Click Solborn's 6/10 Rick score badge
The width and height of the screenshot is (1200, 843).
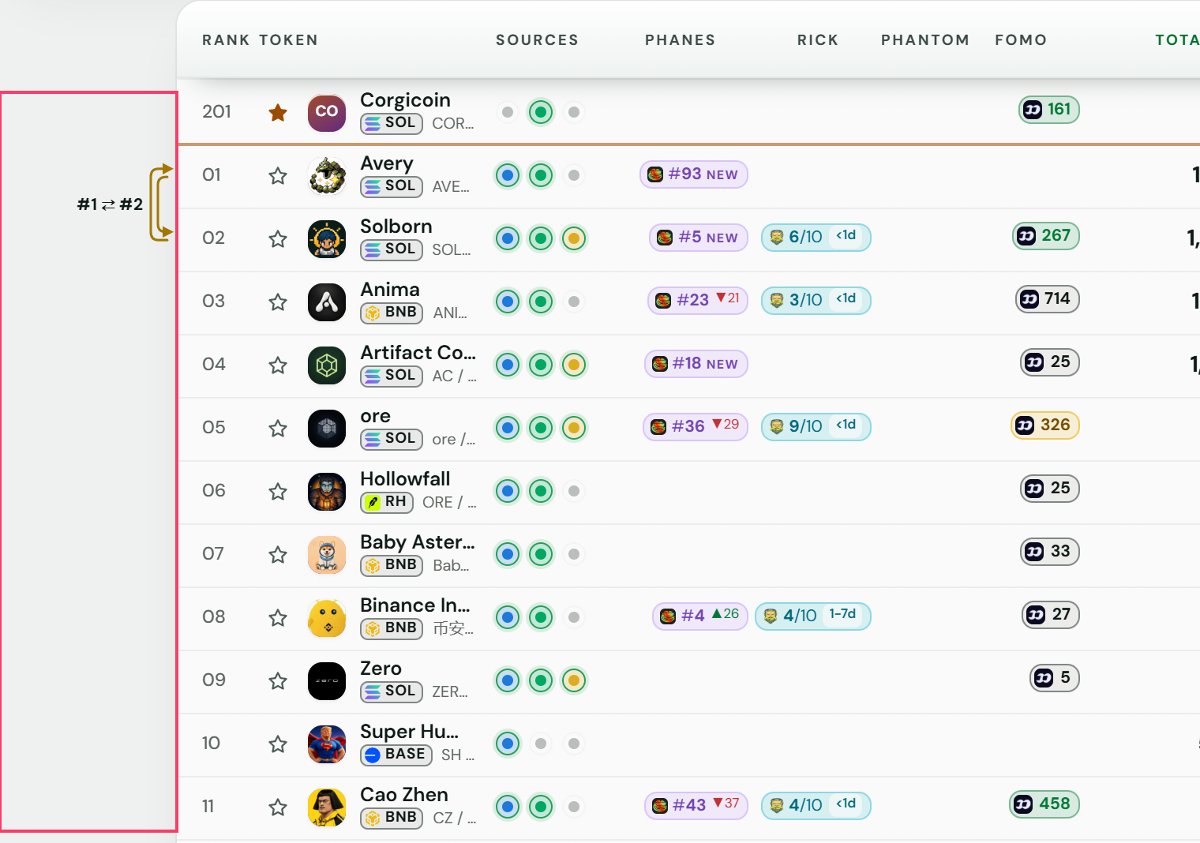tap(816, 237)
